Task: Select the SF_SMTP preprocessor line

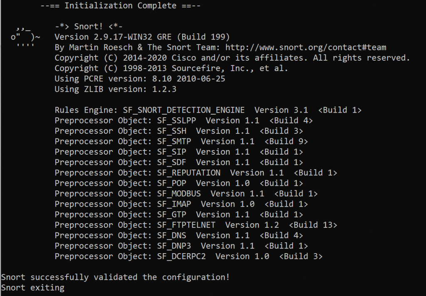Action: click(181, 141)
